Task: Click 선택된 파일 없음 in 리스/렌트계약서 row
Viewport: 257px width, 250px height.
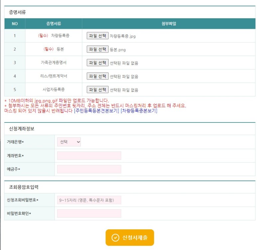Action: point(124,77)
